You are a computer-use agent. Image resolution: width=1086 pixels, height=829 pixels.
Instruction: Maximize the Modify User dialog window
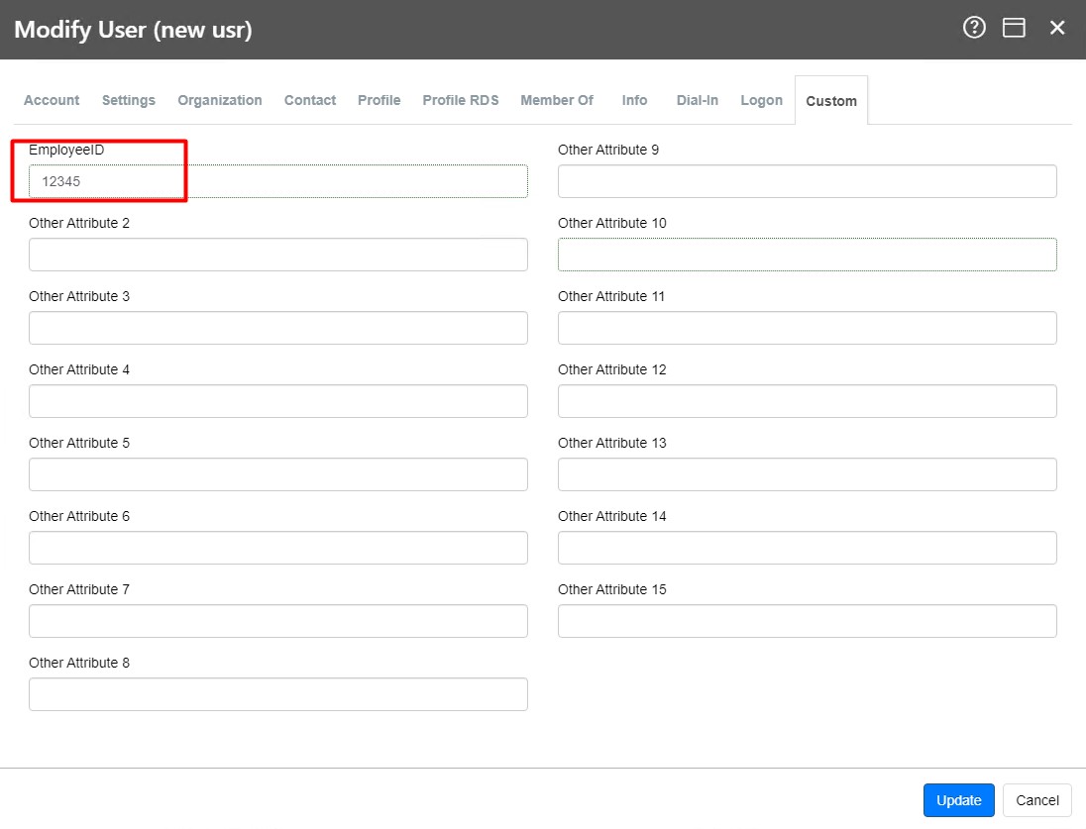tap(1014, 28)
